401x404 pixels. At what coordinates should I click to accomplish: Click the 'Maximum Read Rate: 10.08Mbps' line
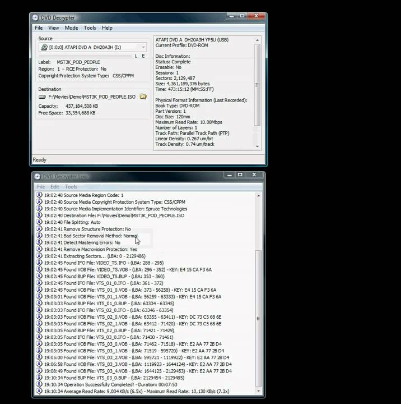pyautogui.click(x=189, y=122)
